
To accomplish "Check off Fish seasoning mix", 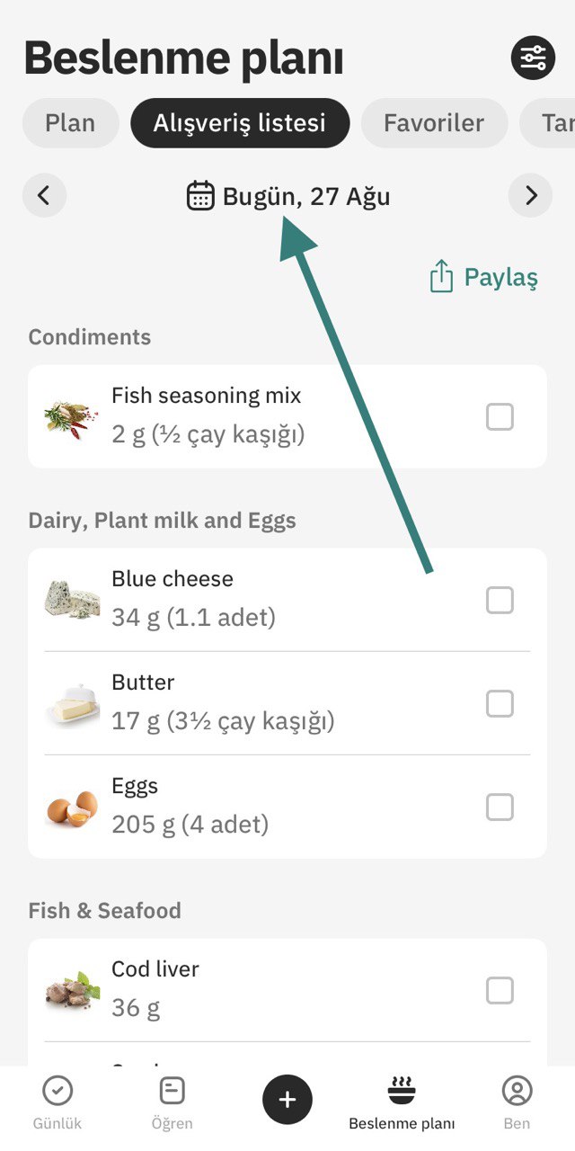I will tap(500, 417).
